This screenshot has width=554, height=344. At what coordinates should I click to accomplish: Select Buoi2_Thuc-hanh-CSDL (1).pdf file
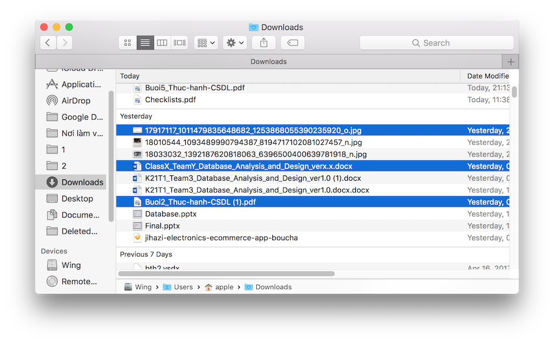[313, 202]
